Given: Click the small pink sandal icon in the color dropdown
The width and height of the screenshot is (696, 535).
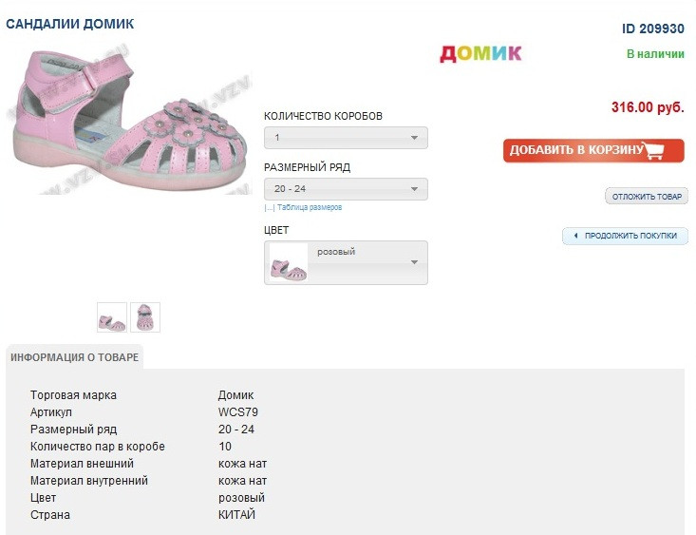Looking at the screenshot, I should [288, 262].
